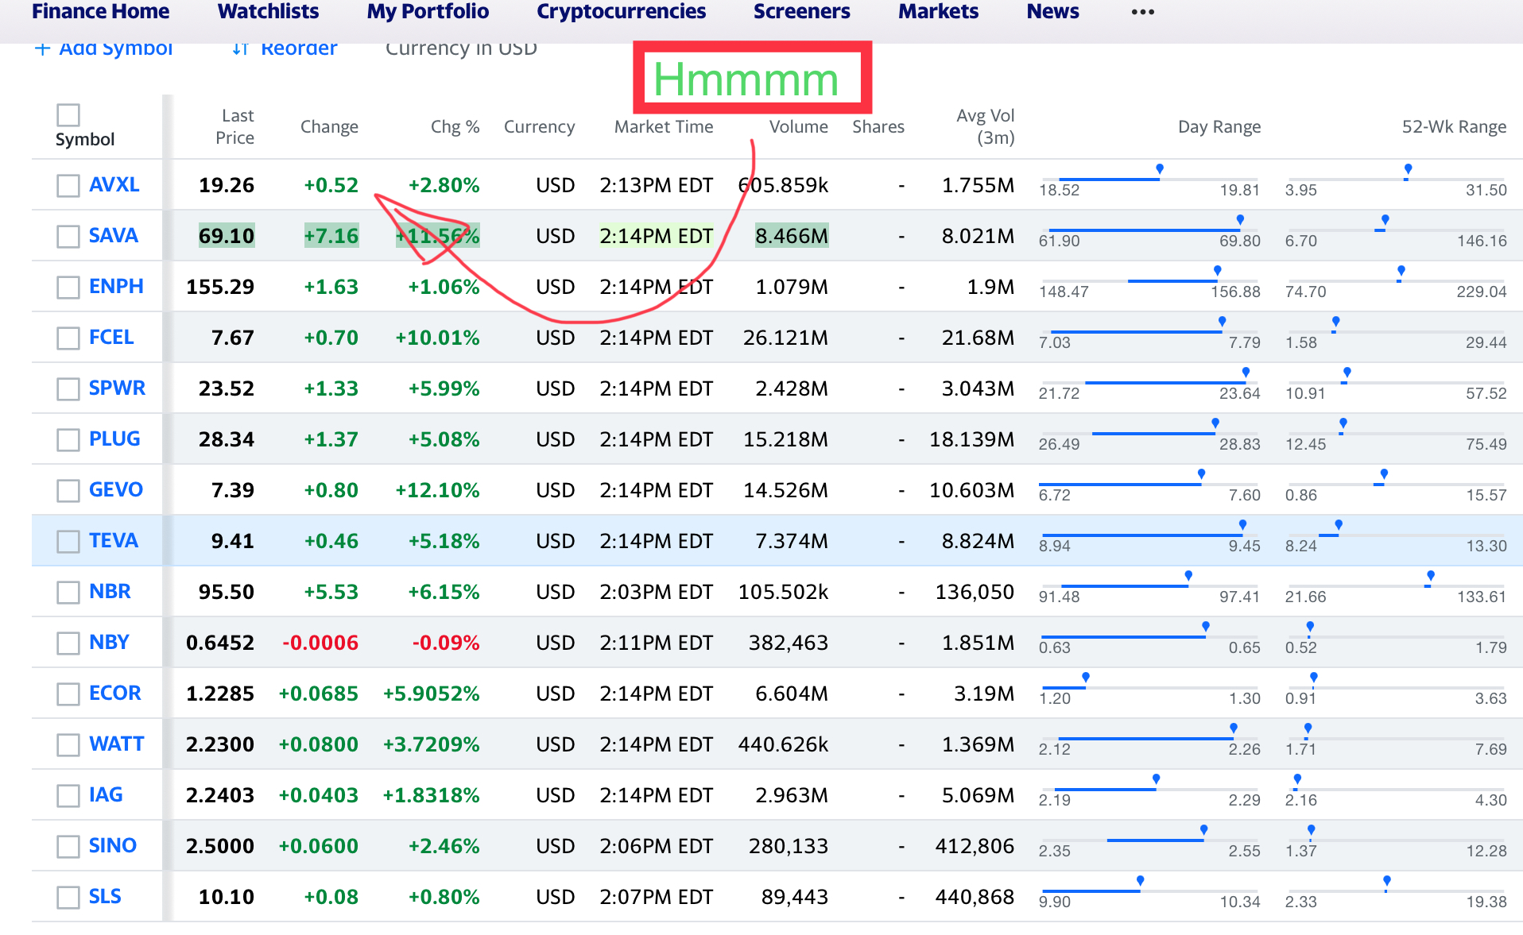1523x935 pixels.
Task: Click the GEVO symbol link
Action: (116, 490)
